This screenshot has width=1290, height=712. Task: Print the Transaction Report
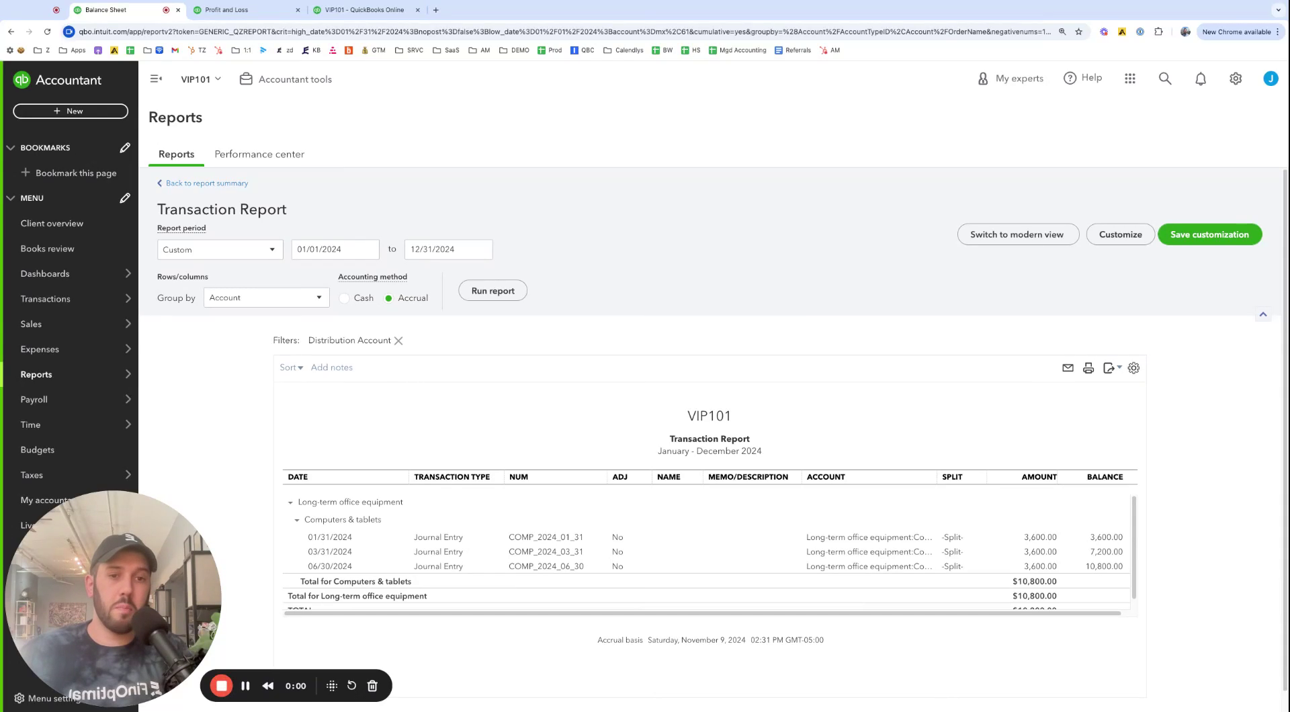1088,368
